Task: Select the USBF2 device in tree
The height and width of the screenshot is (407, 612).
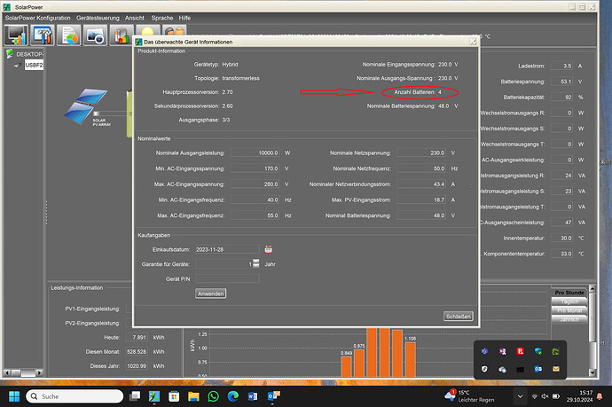Action: coord(34,65)
